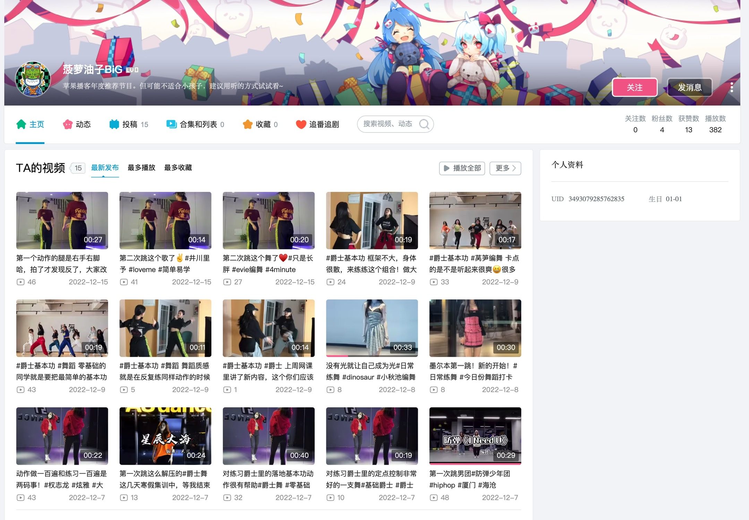
Task: Sort videos by 最多播放
Action: pos(141,168)
